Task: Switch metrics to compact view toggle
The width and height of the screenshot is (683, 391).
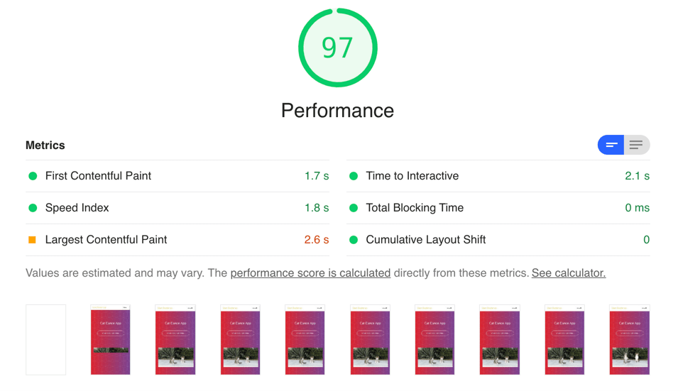Action: pyautogui.click(x=611, y=145)
